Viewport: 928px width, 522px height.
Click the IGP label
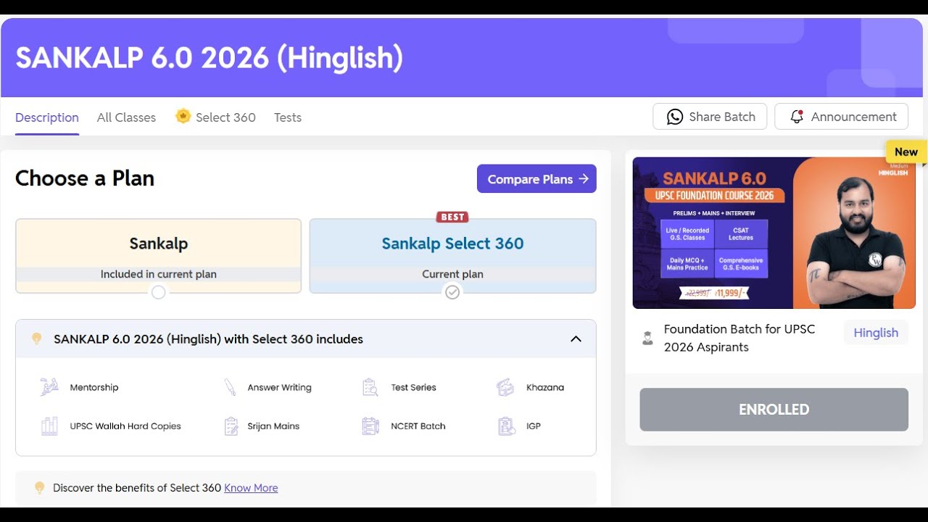534,426
